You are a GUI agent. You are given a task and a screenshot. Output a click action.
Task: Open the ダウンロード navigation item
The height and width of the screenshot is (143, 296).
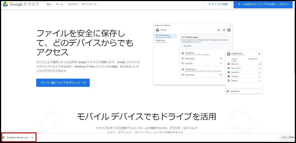tap(89, 4)
